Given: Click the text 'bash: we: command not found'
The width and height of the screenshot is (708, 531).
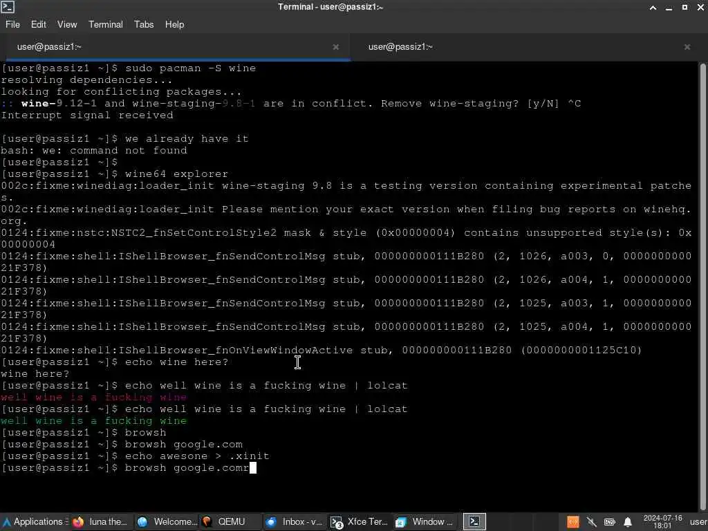Looking at the screenshot, I should coord(94,150).
